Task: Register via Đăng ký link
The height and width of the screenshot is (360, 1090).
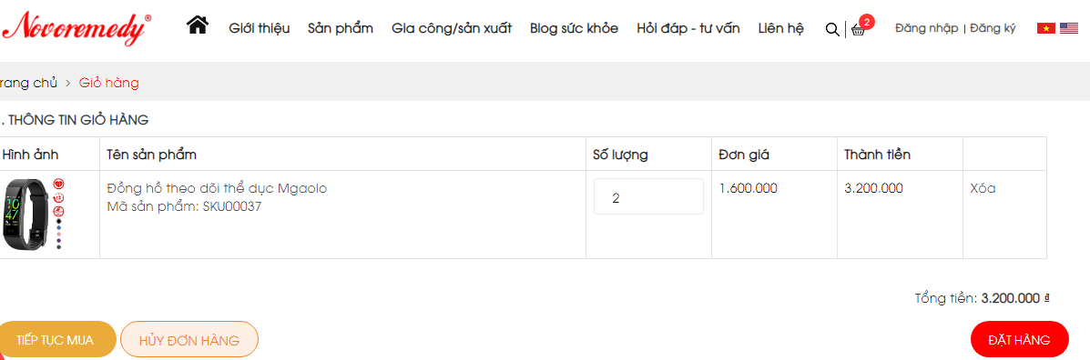Action: 993,28
